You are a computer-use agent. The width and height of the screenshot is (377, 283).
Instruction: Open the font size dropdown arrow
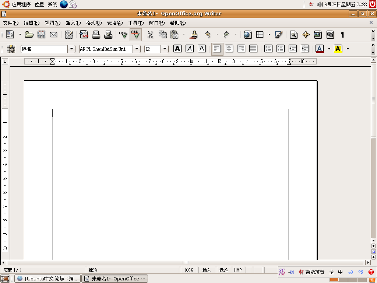tap(165, 49)
